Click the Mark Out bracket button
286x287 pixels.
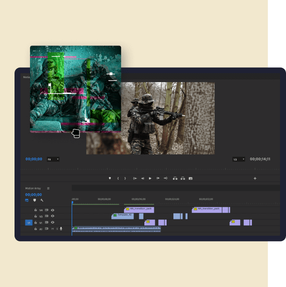(x=125, y=178)
